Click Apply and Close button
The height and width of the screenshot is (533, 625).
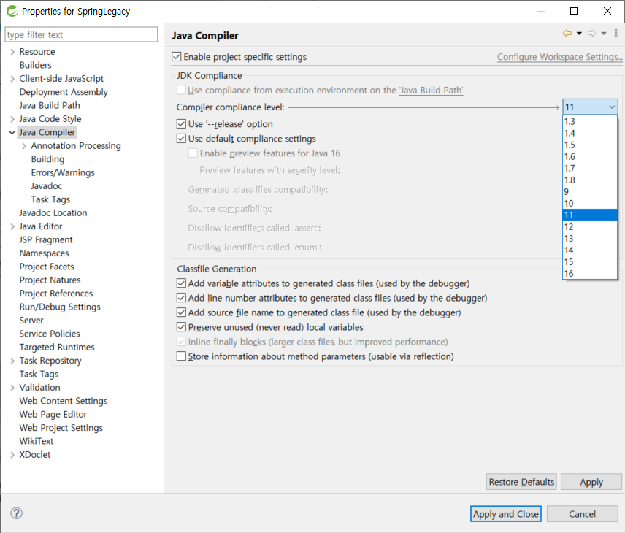[506, 514]
